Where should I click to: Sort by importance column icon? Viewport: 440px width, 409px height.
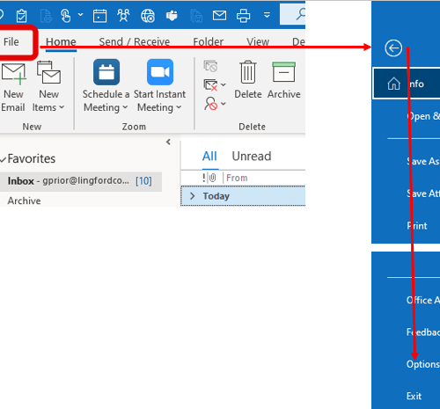pos(204,178)
